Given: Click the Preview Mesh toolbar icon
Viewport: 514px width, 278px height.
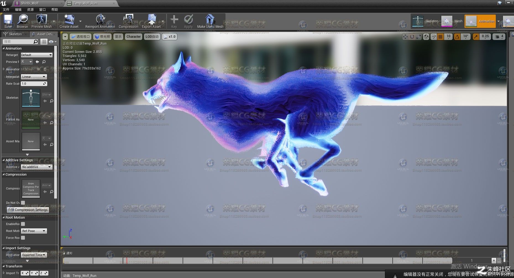Looking at the screenshot, I should tap(41, 21).
